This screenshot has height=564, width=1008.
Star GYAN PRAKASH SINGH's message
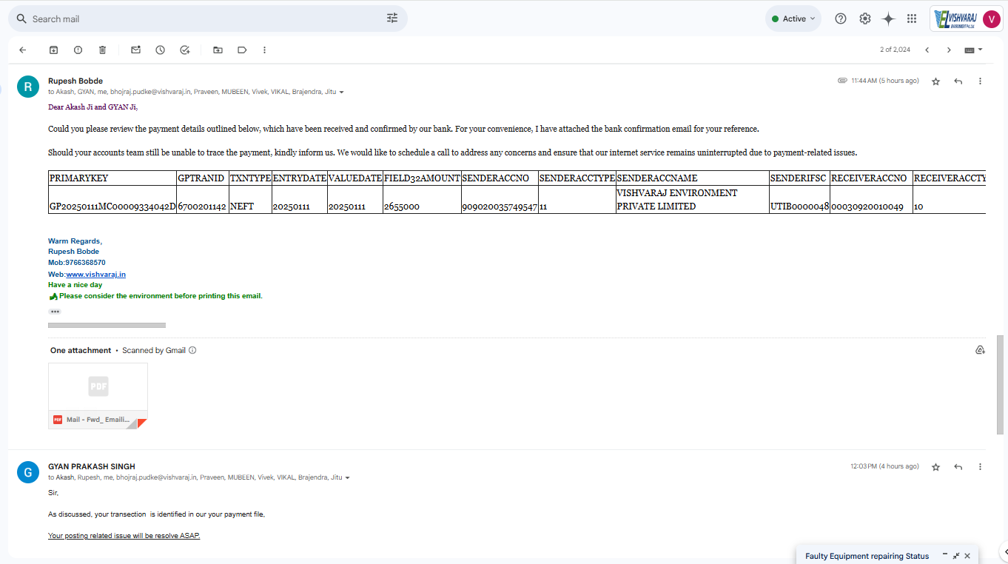coord(935,467)
